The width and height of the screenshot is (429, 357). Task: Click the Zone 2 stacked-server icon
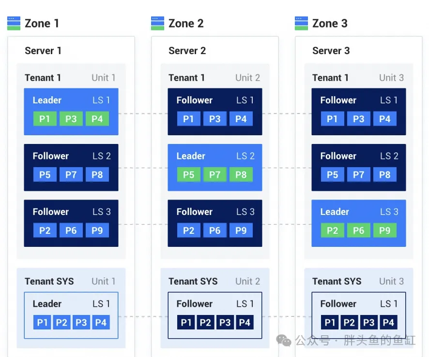(157, 23)
